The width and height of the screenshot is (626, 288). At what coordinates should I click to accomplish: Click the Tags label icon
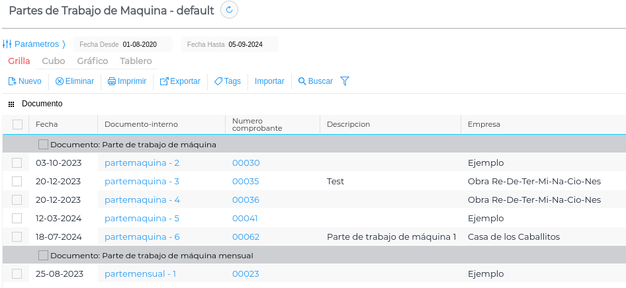point(218,81)
